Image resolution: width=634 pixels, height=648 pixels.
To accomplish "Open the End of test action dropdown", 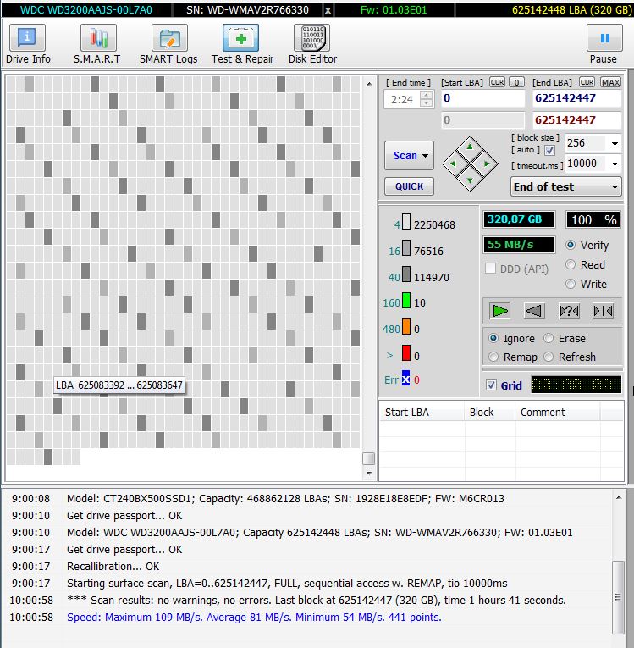I will (x=565, y=187).
